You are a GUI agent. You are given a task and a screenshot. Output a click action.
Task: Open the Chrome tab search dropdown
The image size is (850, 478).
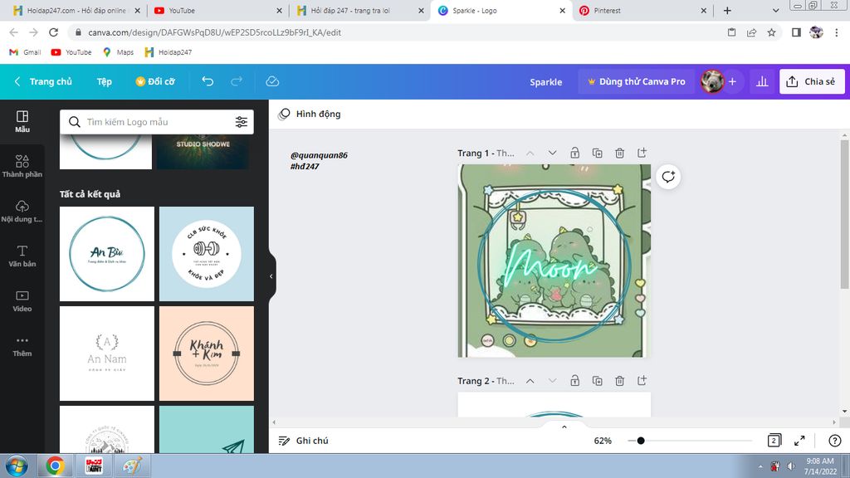pos(776,10)
